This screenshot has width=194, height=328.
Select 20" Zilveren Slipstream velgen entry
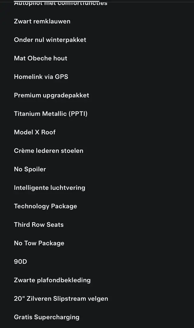click(x=61, y=299)
